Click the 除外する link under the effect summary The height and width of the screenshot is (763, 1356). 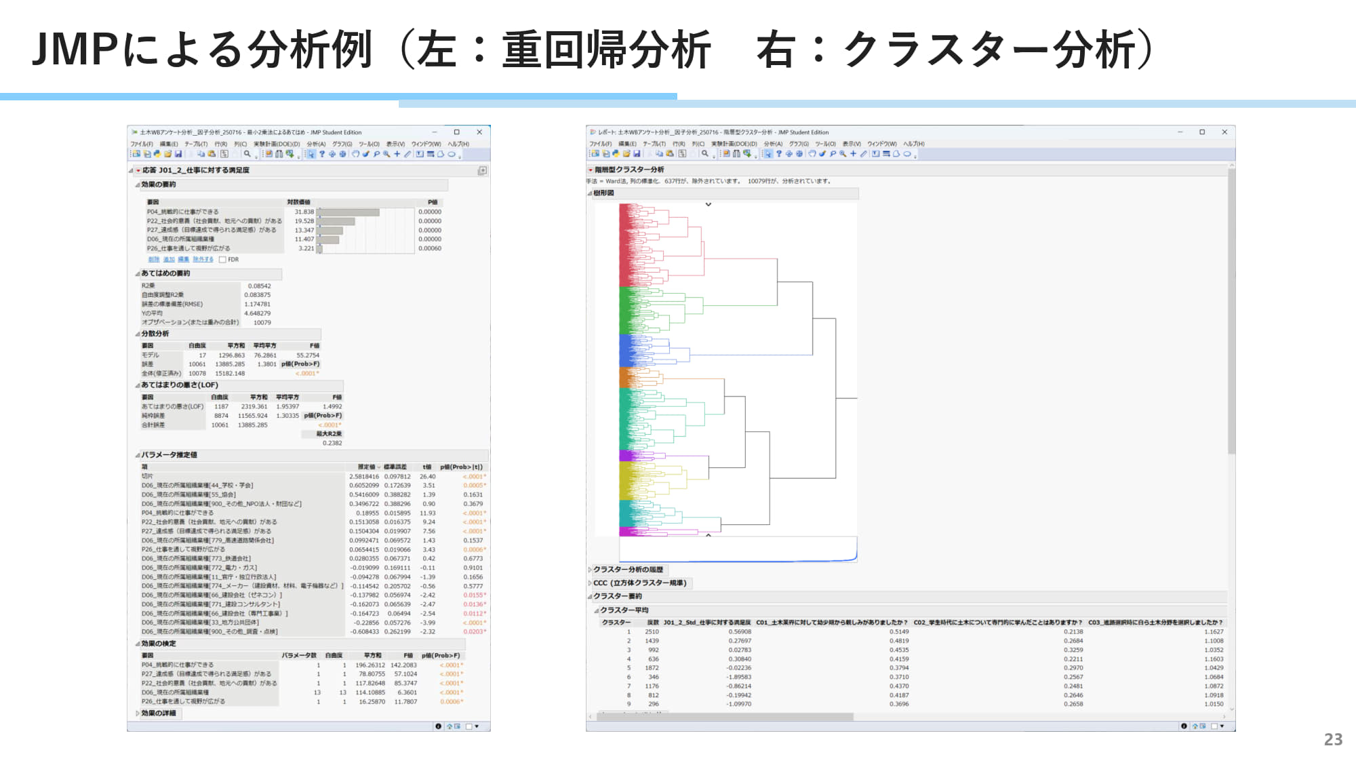tap(203, 260)
